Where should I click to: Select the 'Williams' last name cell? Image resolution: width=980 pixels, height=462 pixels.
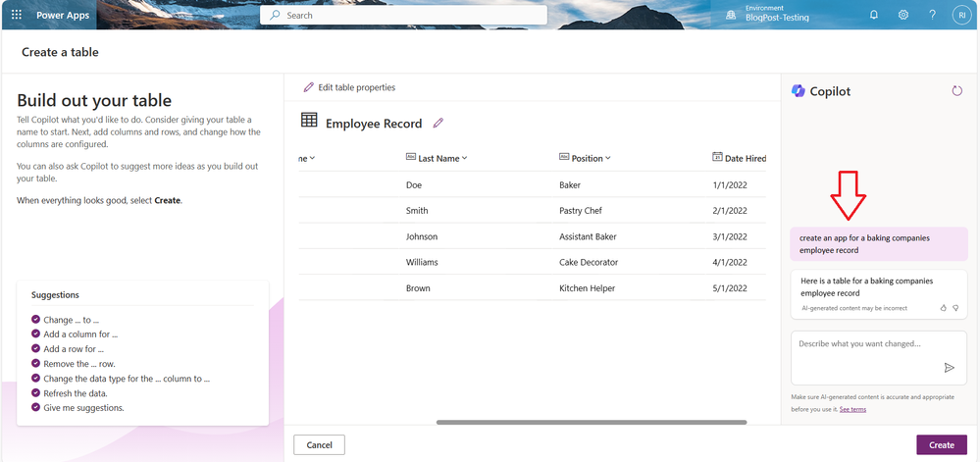(422, 262)
